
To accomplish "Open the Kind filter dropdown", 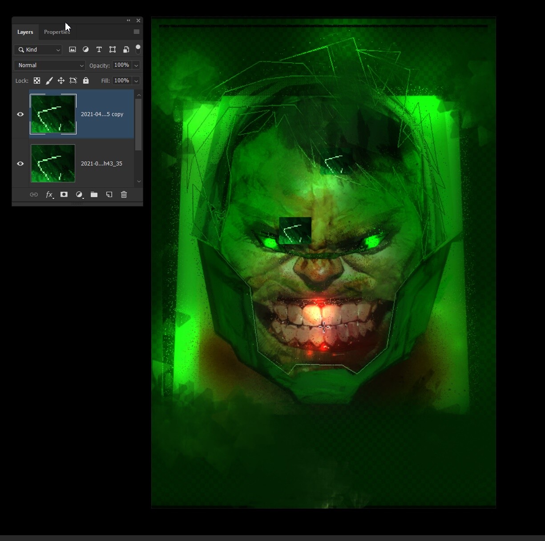I will [x=38, y=50].
